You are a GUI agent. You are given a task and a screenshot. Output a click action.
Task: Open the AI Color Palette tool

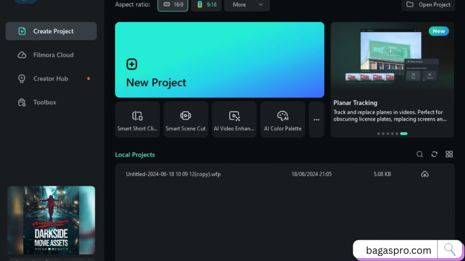(x=282, y=120)
